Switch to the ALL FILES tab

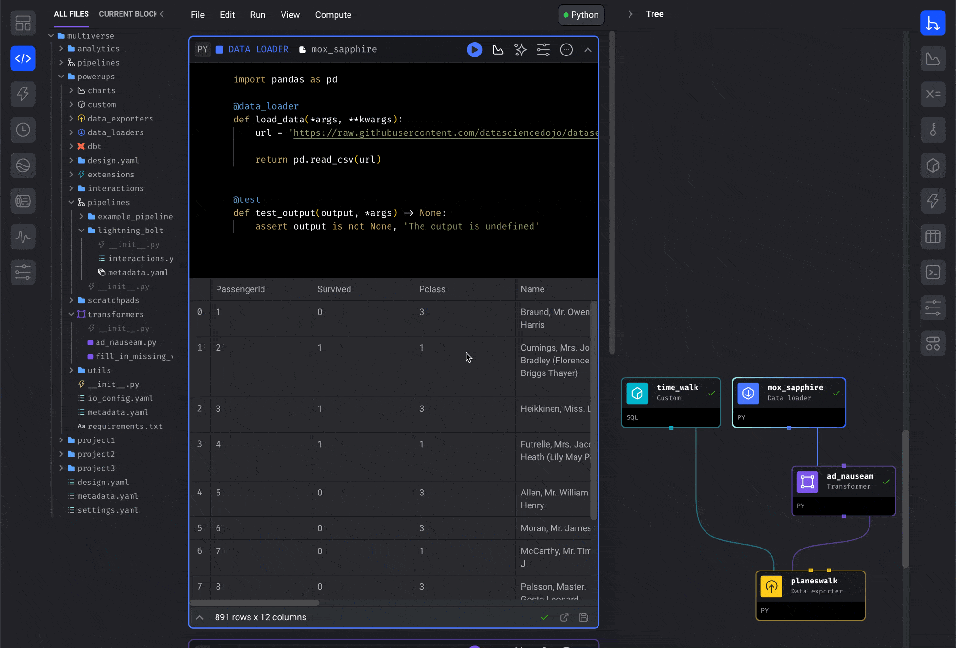[x=71, y=14]
